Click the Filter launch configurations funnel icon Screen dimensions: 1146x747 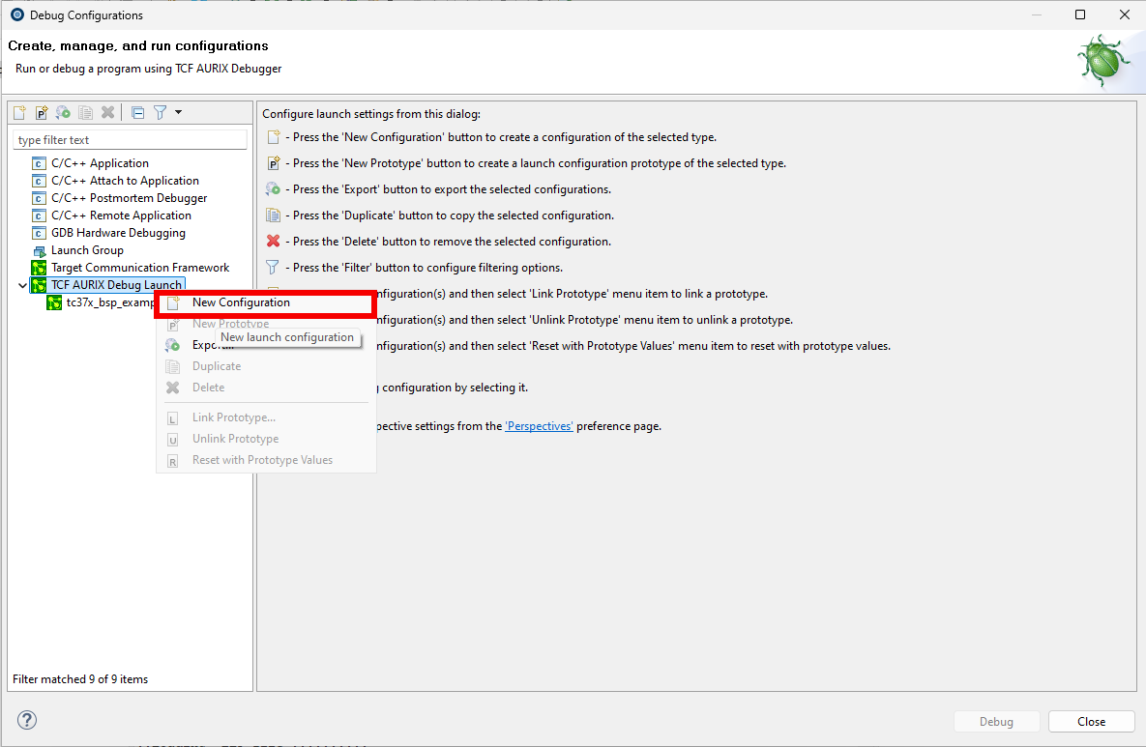pos(161,112)
